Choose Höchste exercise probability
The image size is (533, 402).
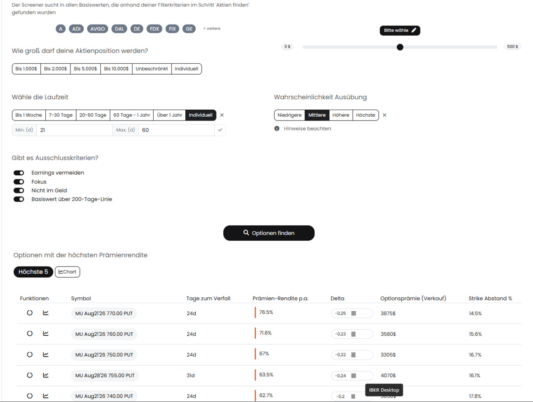click(366, 115)
